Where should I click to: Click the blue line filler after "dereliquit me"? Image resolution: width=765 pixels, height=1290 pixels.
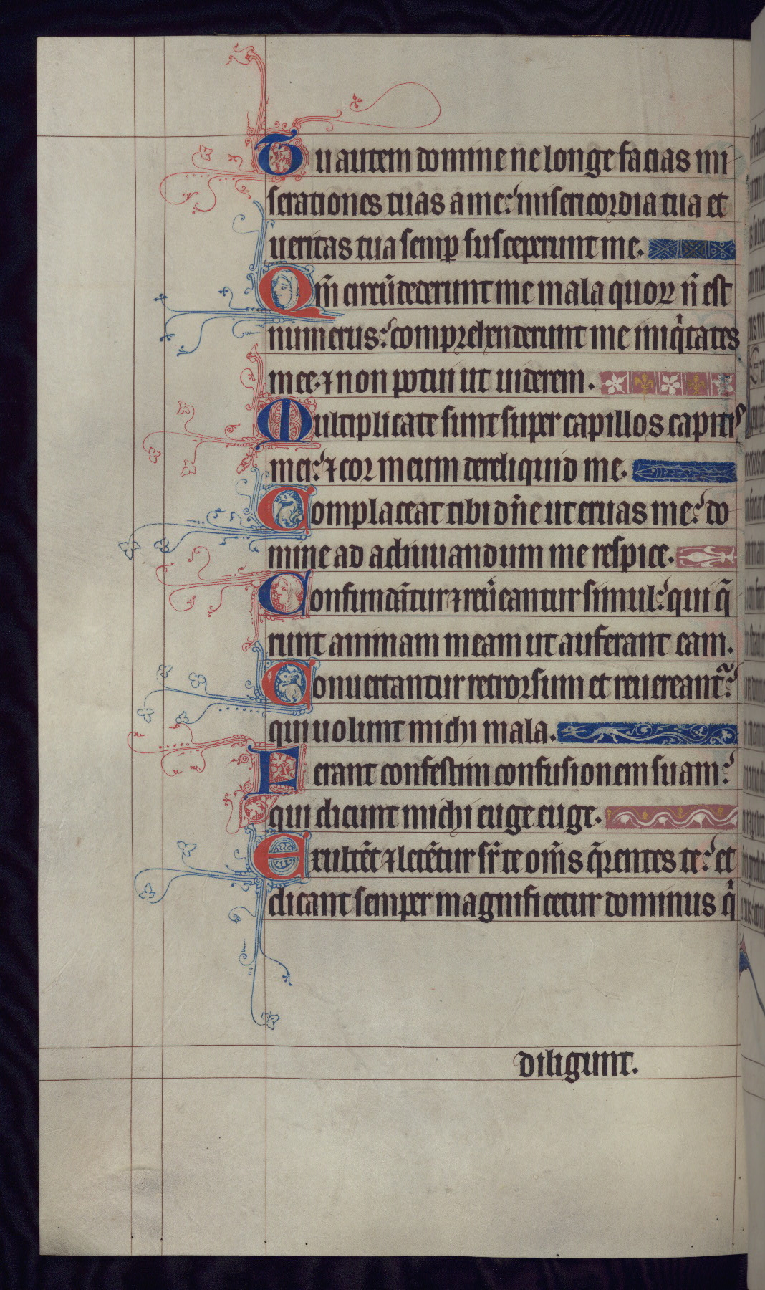(x=685, y=472)
